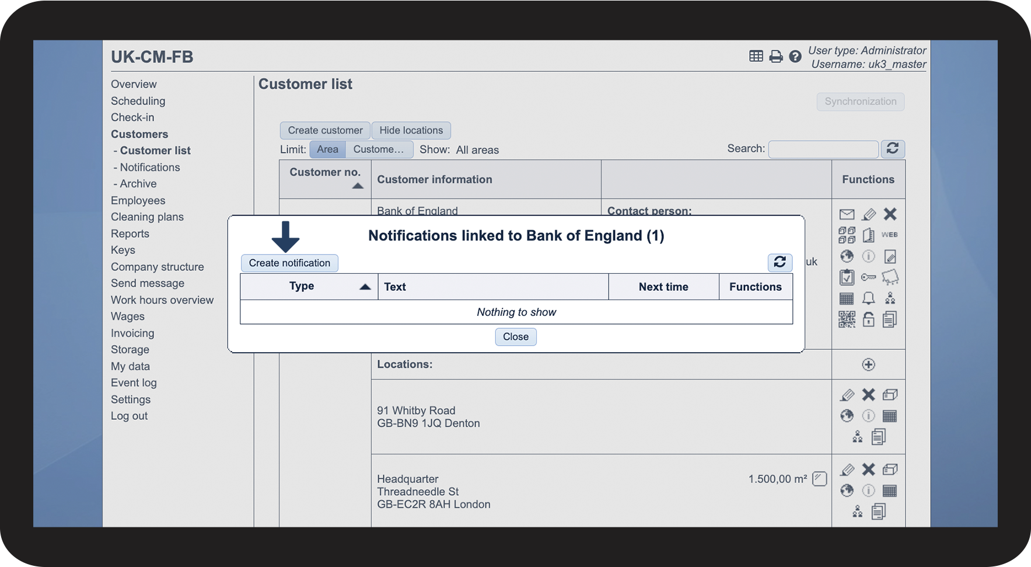Close the notifications popup

click(516, 337)
